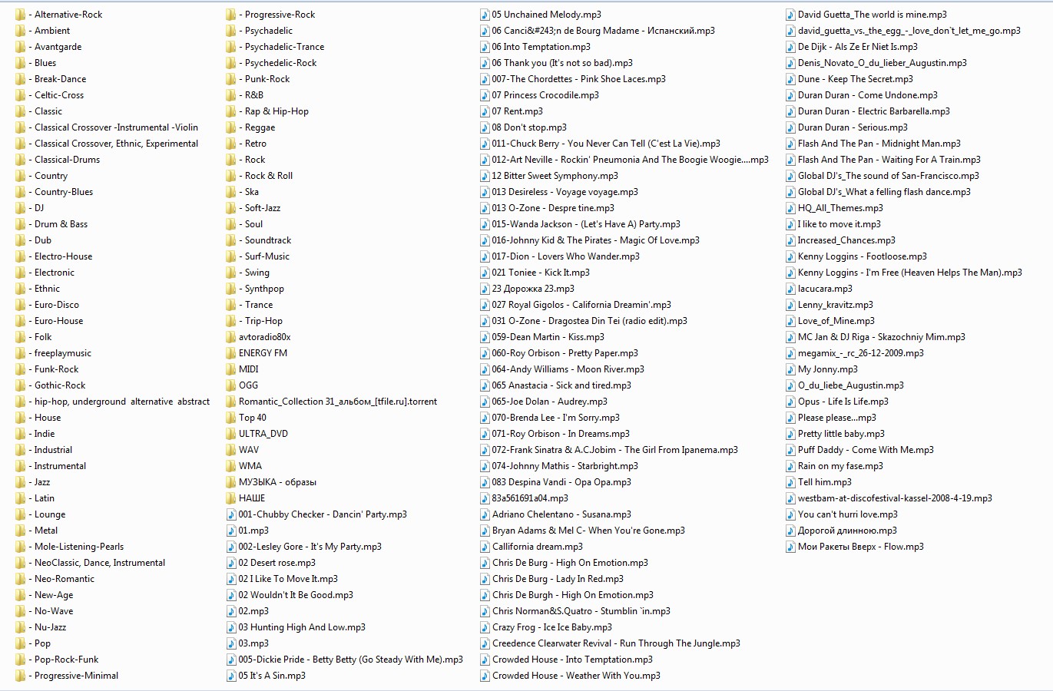This screenshot has width=1053, height=691.
Task: Click the Ambient folder icon
Action: 20,31
